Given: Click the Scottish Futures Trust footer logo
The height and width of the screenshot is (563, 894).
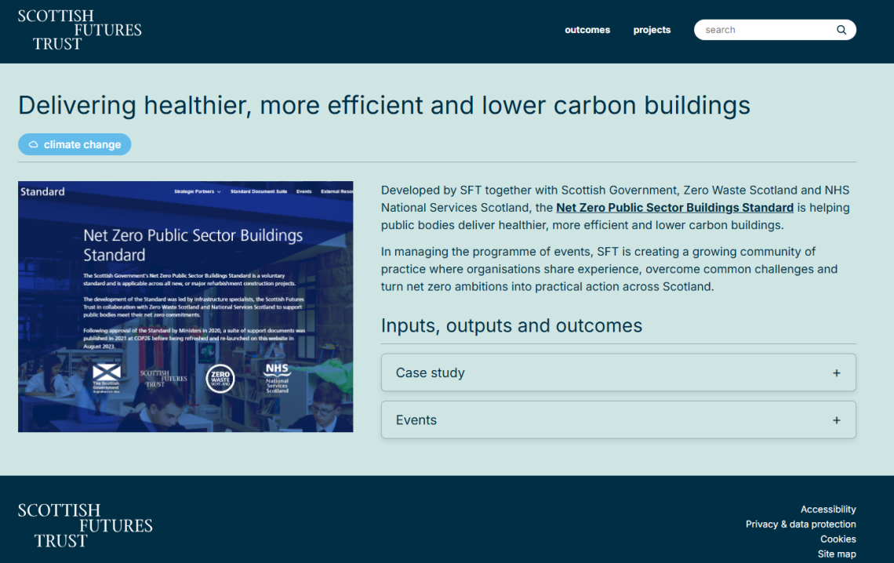Looking at the screenshot, I should click(85, 525).
